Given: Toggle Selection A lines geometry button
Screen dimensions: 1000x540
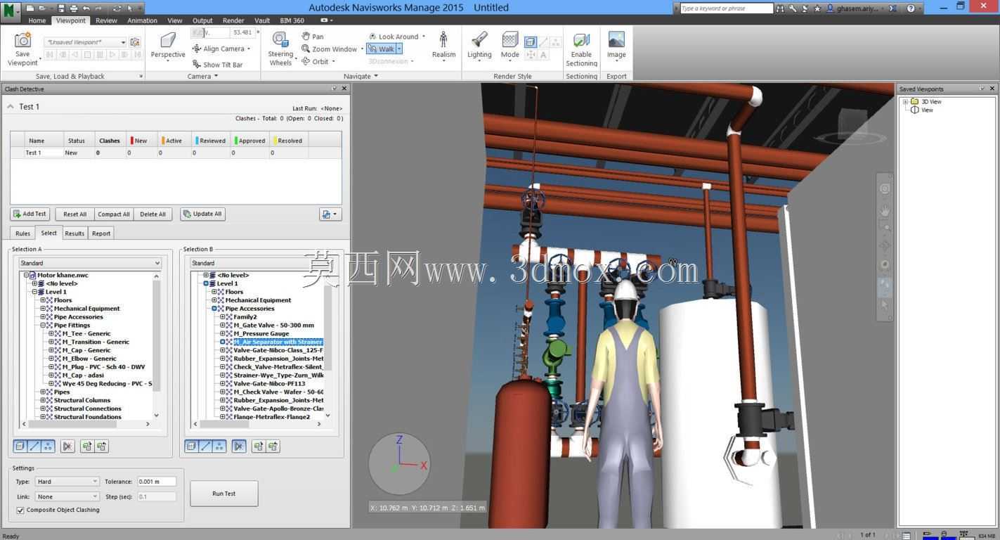Looking at the screenshot, I should coord(34,446).
